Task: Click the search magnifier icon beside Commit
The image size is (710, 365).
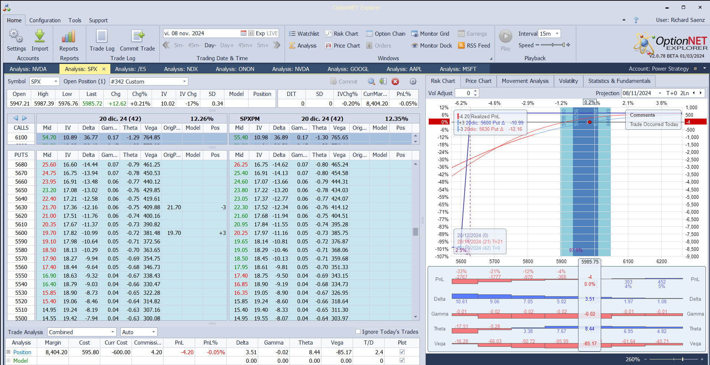Action: [371, 81]
